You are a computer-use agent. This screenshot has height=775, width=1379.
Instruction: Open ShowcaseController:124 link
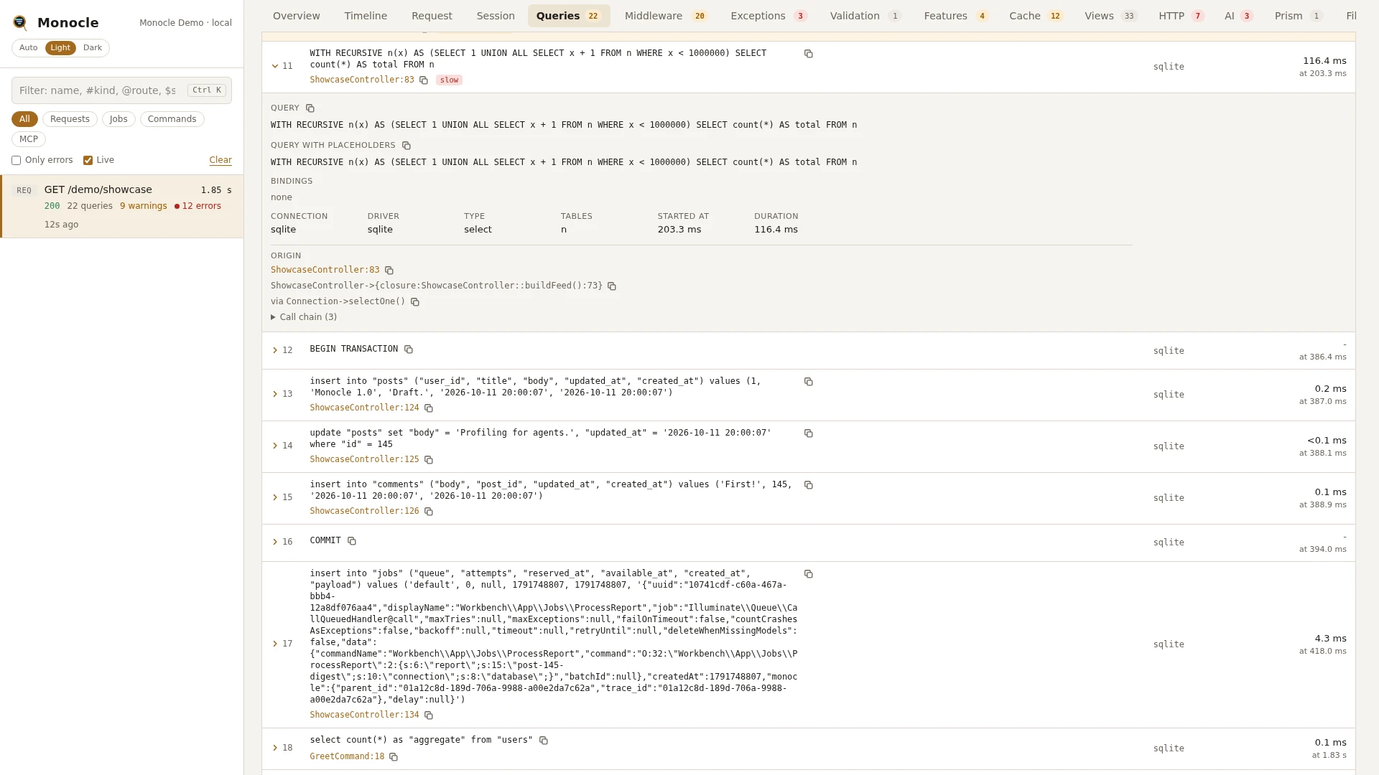pos(364,408)
